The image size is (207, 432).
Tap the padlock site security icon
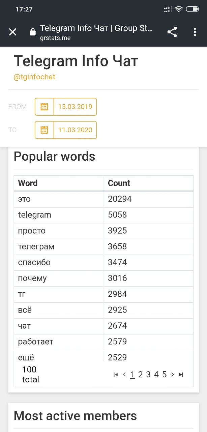tap(33, 32)
